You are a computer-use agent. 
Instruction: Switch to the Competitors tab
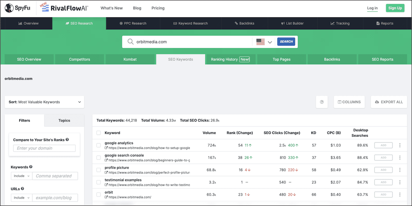coord(80,59)
